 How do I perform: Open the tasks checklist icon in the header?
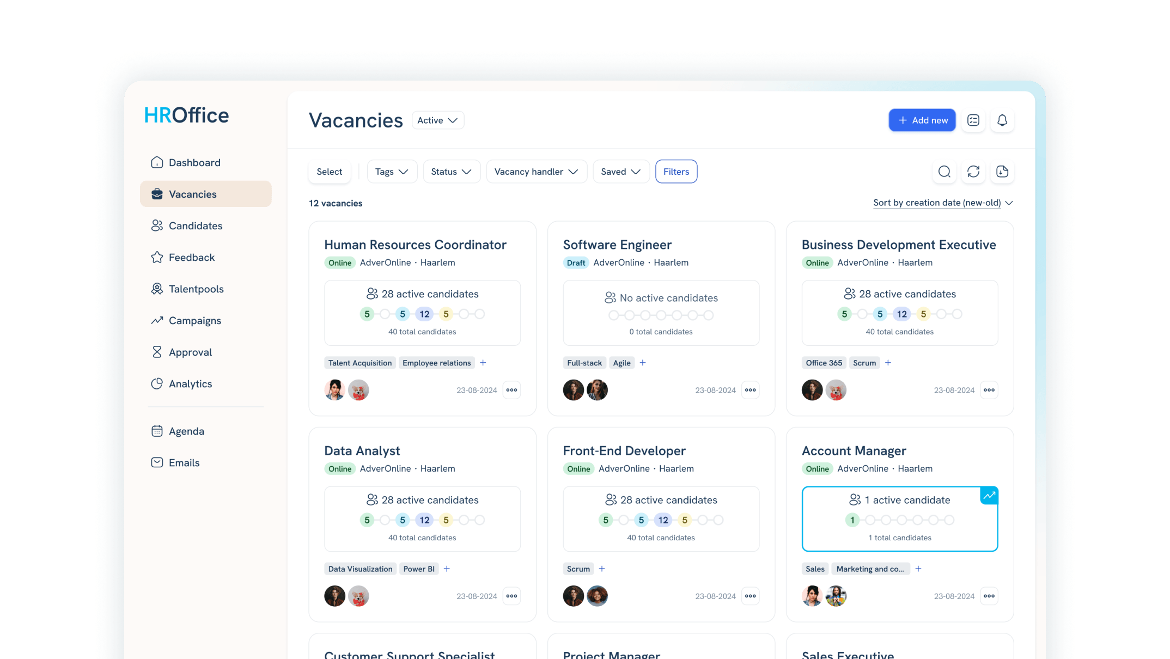click(973, 120)
